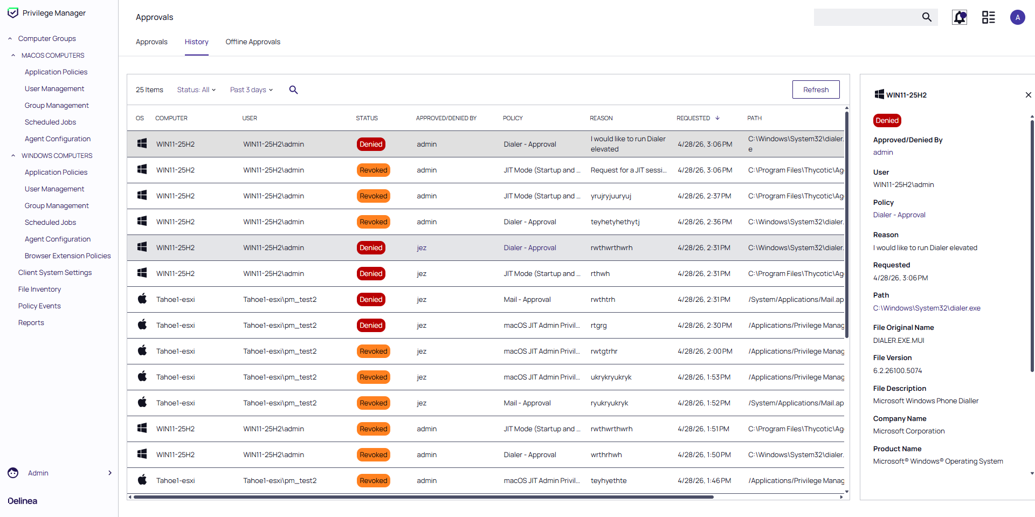Click the table's vertical scrollbar
The image size is (1035, 517).
[847, 224]
